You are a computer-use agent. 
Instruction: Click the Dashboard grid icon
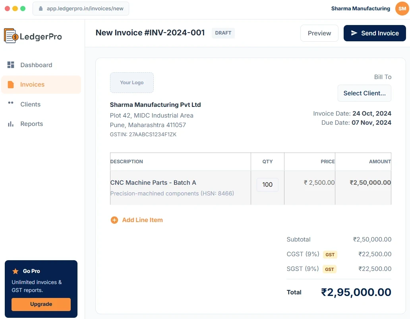coord(11,65)
